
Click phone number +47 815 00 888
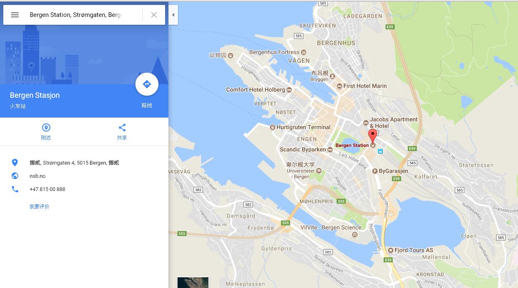pyautogui.click(x=47, y=189)
